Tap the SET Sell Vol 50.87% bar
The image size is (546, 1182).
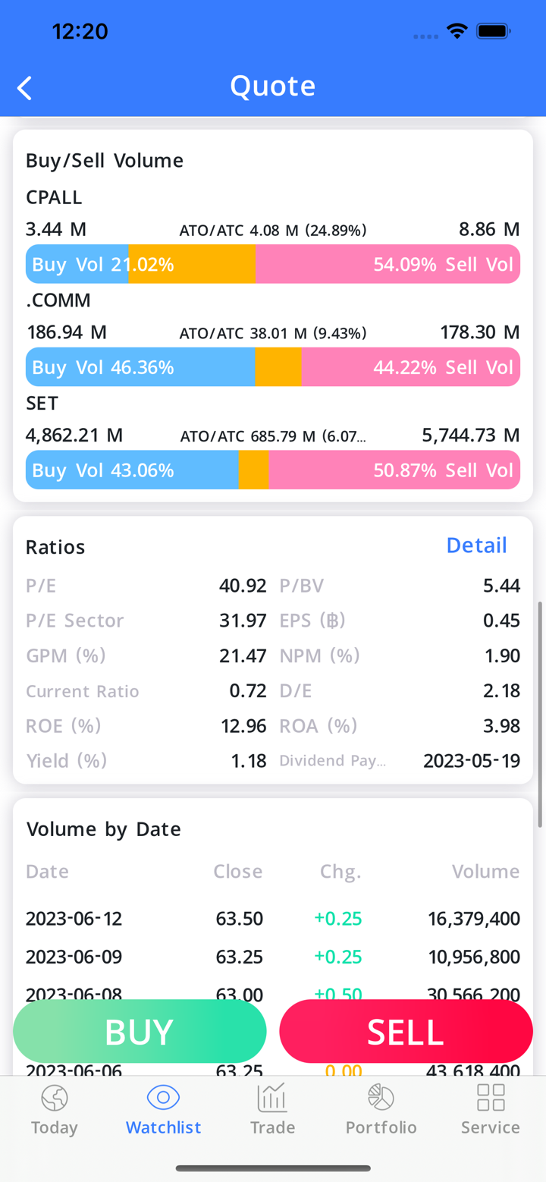[x=394, y=470]
